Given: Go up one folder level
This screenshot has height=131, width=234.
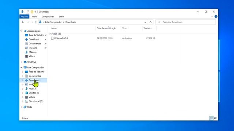Looking at the screenshot, I should click(x=36, y=22).
